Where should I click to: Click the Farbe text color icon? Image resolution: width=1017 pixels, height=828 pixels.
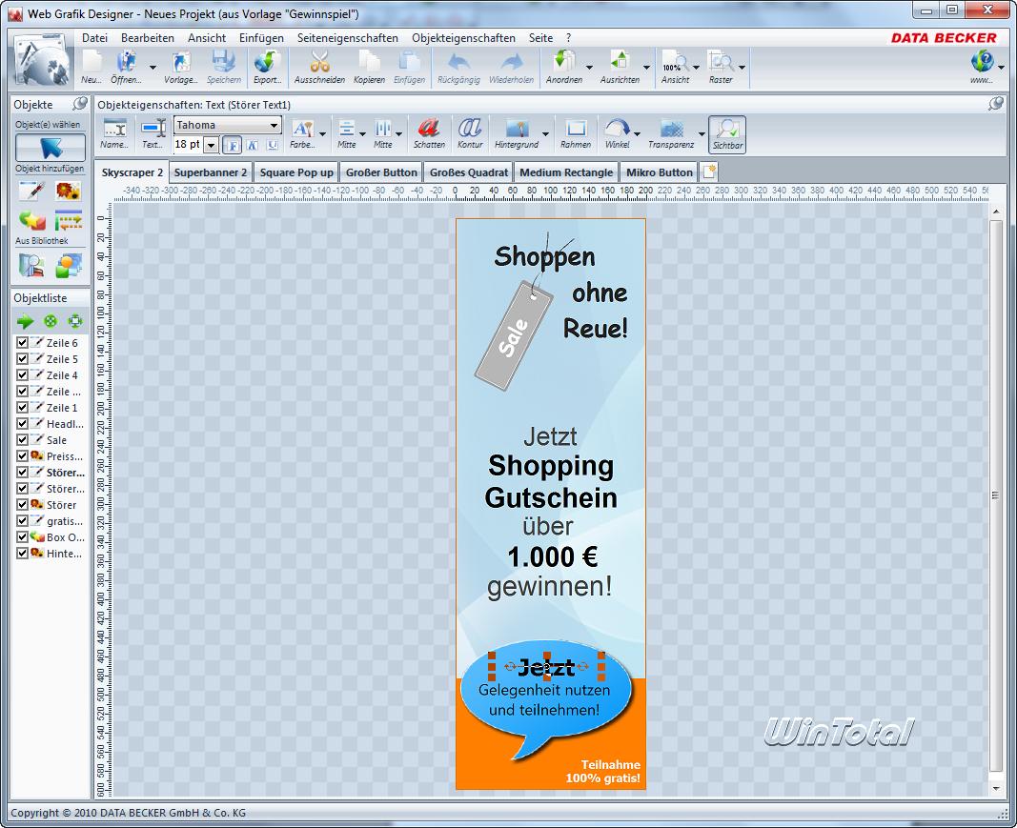(302, 134)
